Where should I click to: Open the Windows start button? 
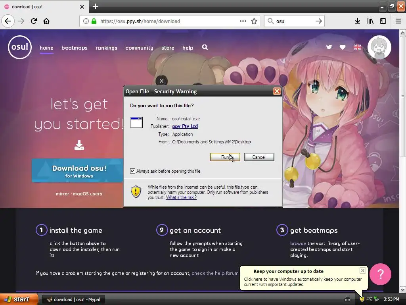(19, 299)
